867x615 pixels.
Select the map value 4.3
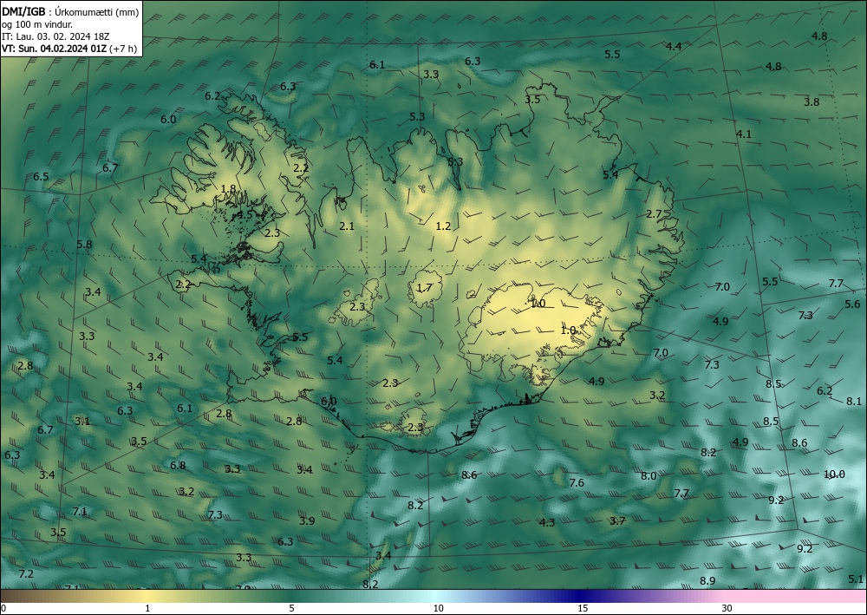pos(547,523)
